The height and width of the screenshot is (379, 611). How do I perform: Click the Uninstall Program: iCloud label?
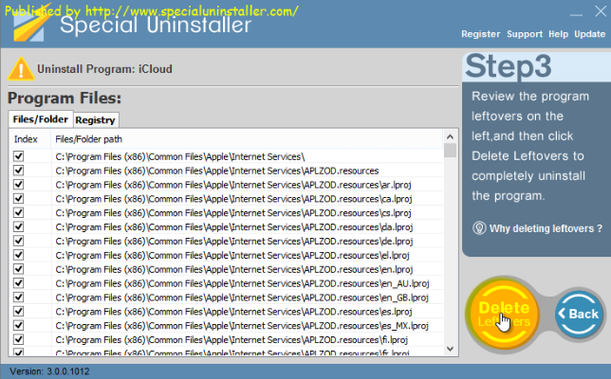click(x=104, y=69)
